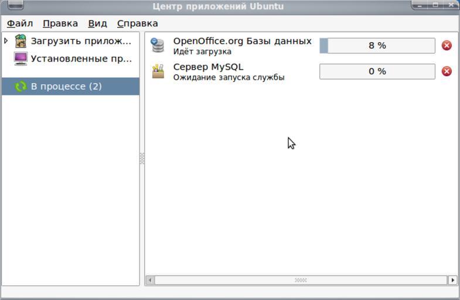
Task: Click the Installed Software monitor icon
Action: (x=21, y=59)
